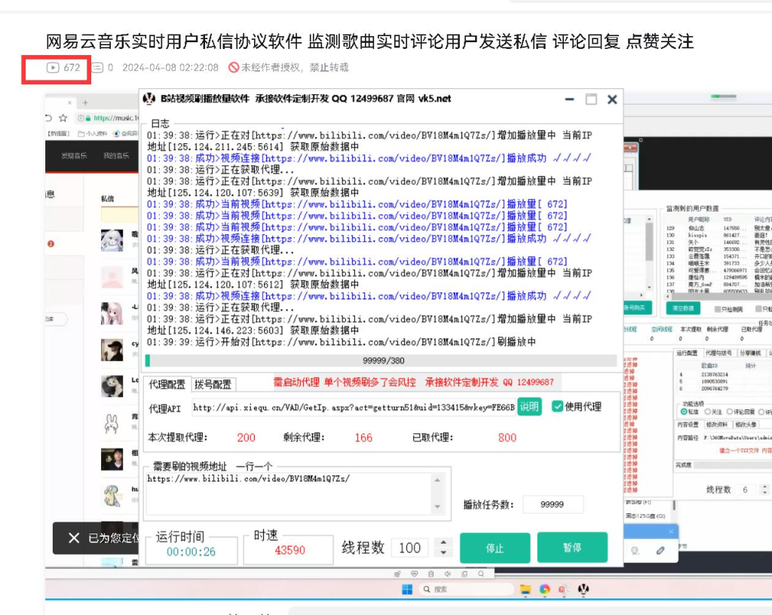The width and height of the screenshot is (772, 615).
Task: Switch to the 拨号配置 tab
Action: pyautogui.click(x=213, y=384)
